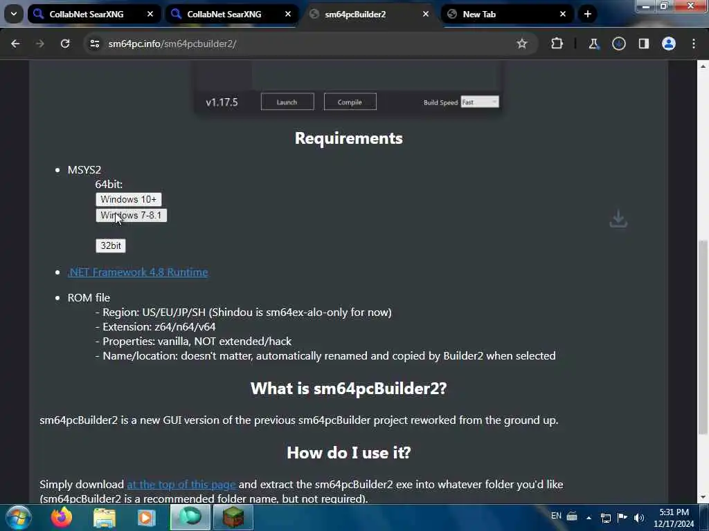Click the 'ROM file' bullet text
The image size is (709, 531).
(x=89, y=298)
